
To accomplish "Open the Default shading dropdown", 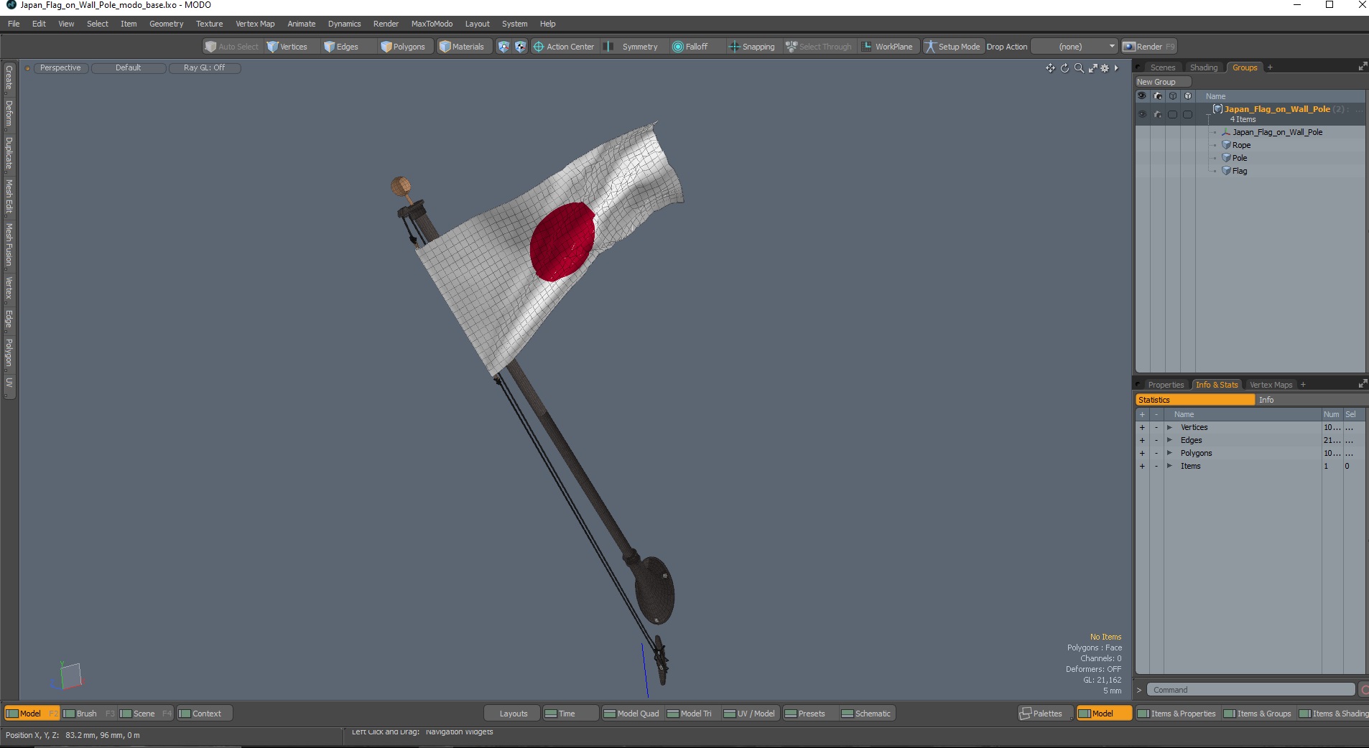I will pyautogui.click(x=129, y=68).
